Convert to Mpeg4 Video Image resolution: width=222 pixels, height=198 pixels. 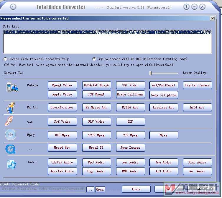coord(62,85)
